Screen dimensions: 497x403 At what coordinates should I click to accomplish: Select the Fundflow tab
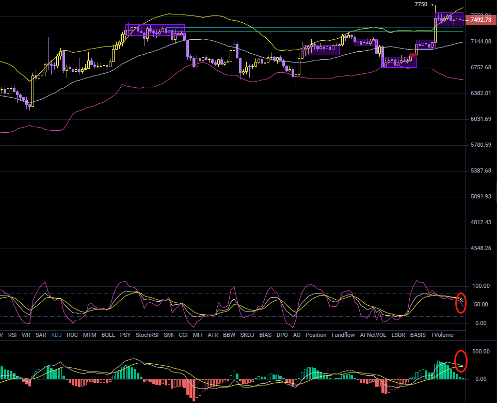point(343,335)
